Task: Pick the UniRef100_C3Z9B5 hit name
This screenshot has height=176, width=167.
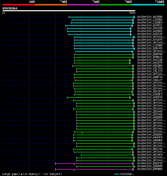Action: pos(150,46)
